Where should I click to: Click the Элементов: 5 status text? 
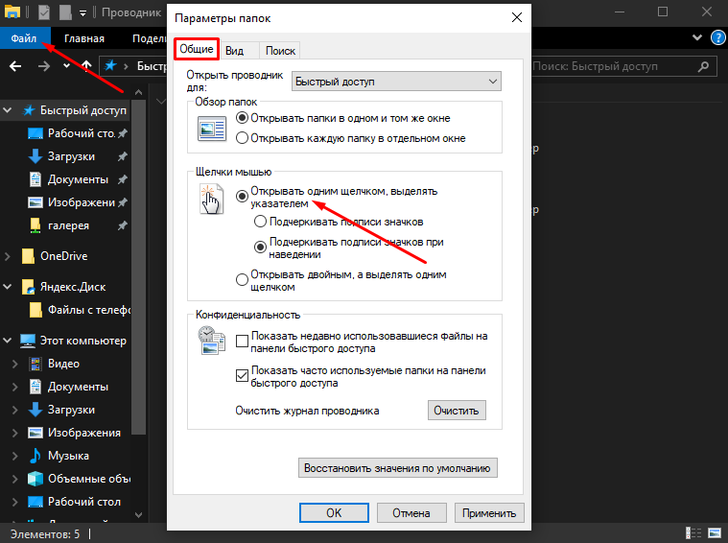point(45,533)
